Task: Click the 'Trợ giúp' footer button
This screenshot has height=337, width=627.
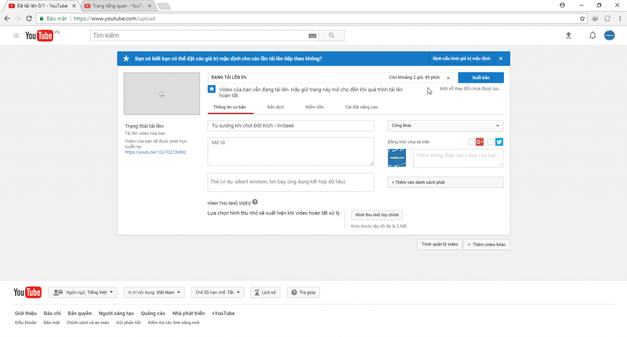Action: click(303, 292)
